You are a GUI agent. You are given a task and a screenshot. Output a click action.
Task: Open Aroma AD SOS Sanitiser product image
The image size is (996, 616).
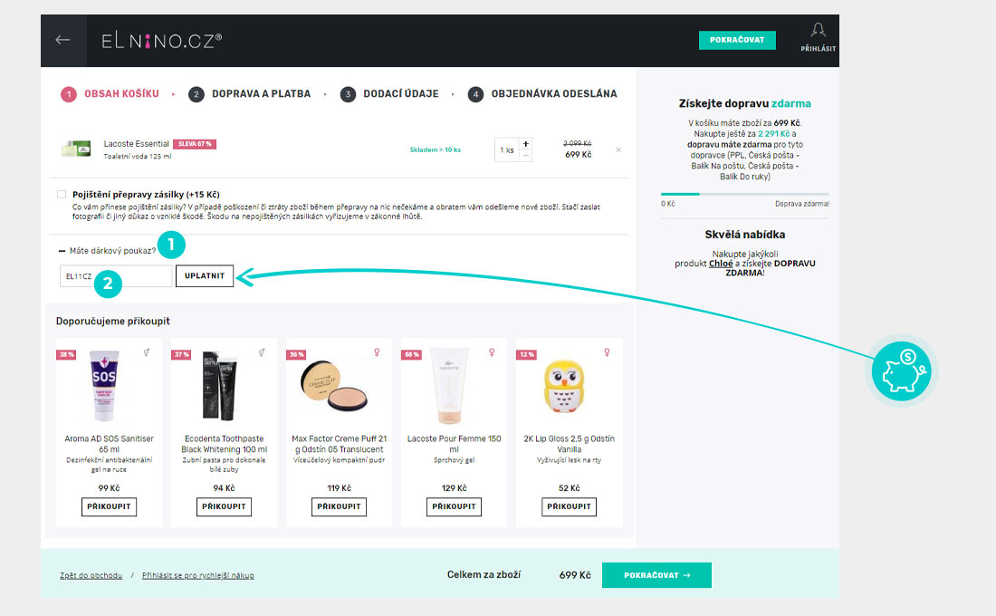(105, 386)
